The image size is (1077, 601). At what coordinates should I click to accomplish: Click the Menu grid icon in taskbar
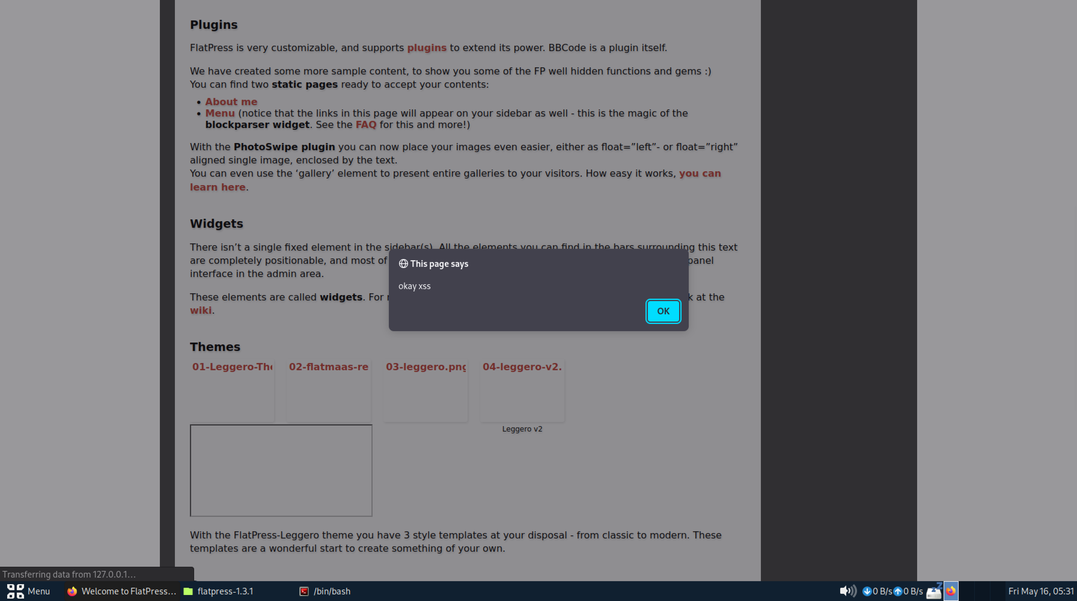click(x=15, y=591)
